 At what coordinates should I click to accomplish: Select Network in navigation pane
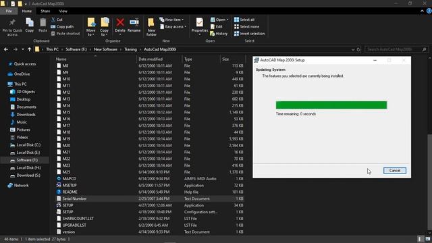pos(21,186)
